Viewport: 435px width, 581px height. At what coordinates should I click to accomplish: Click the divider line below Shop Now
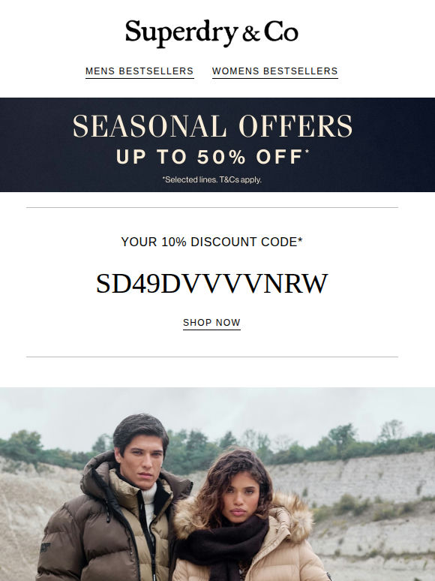[x=212, y=357]
